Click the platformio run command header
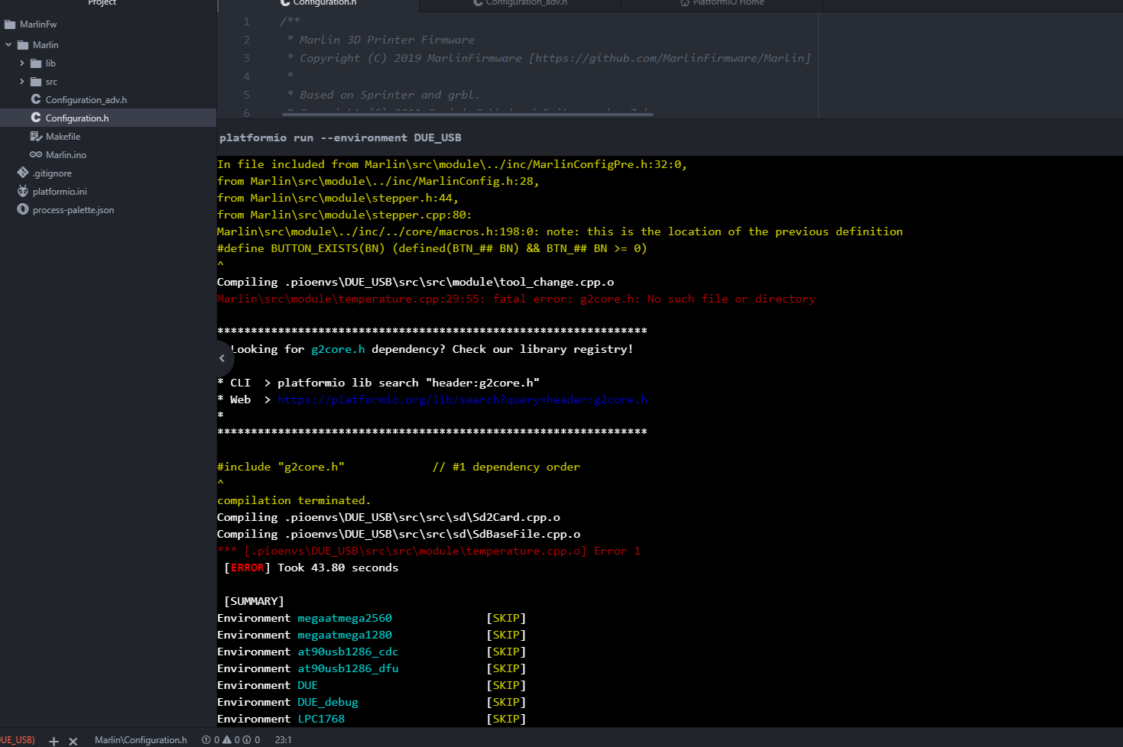 340,137
